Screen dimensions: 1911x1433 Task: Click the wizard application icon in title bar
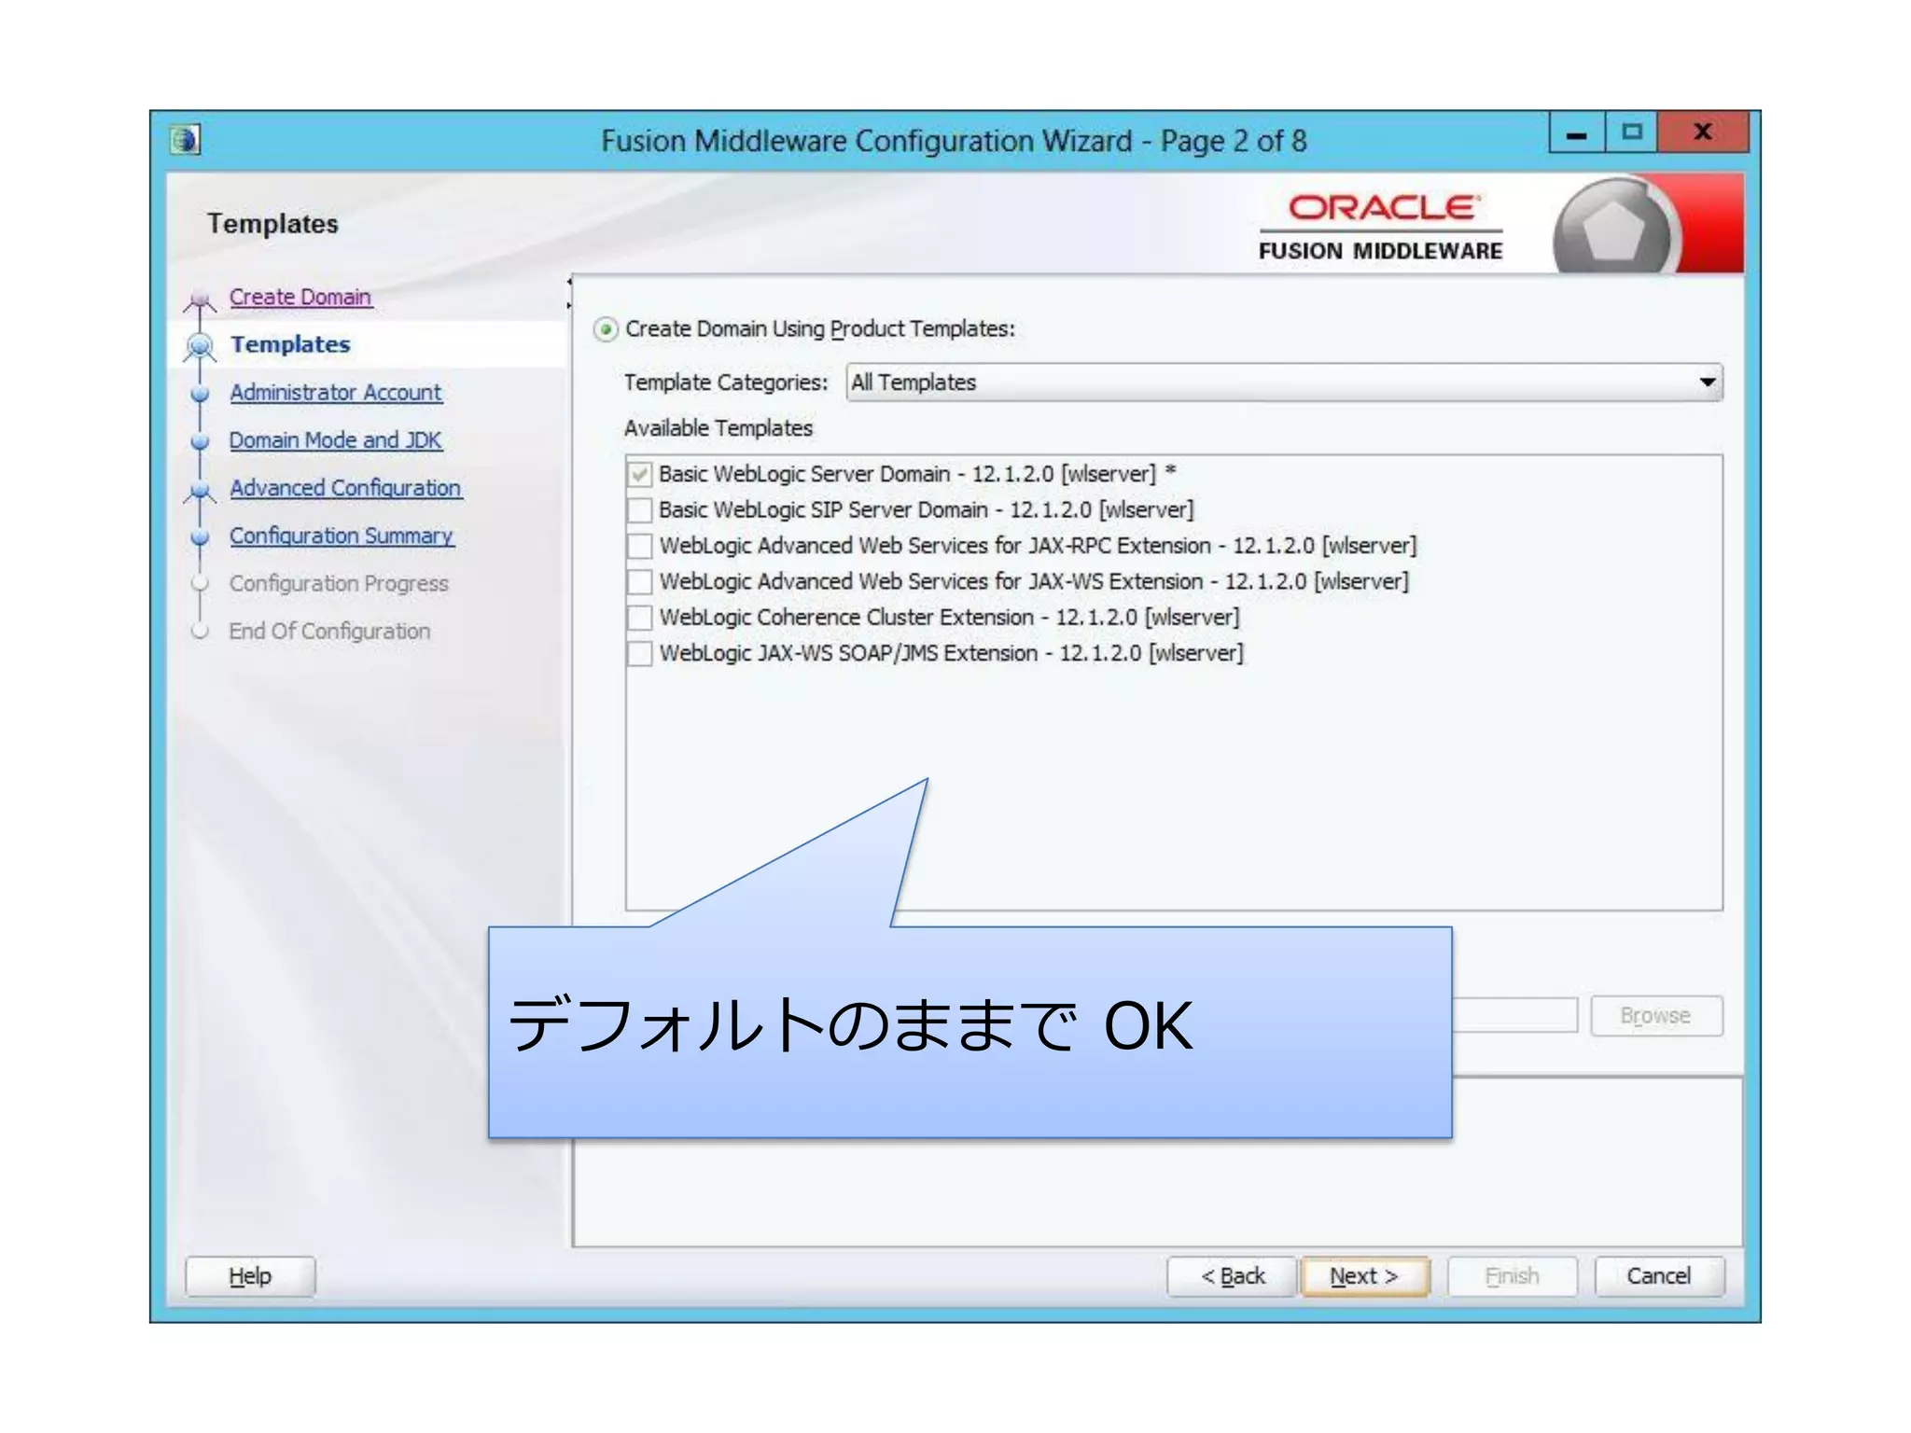point(185,140)
